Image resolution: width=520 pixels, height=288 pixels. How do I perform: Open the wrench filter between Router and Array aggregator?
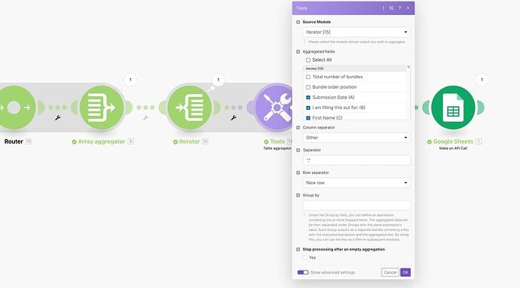pyautogui.click(x=58, y=117)
